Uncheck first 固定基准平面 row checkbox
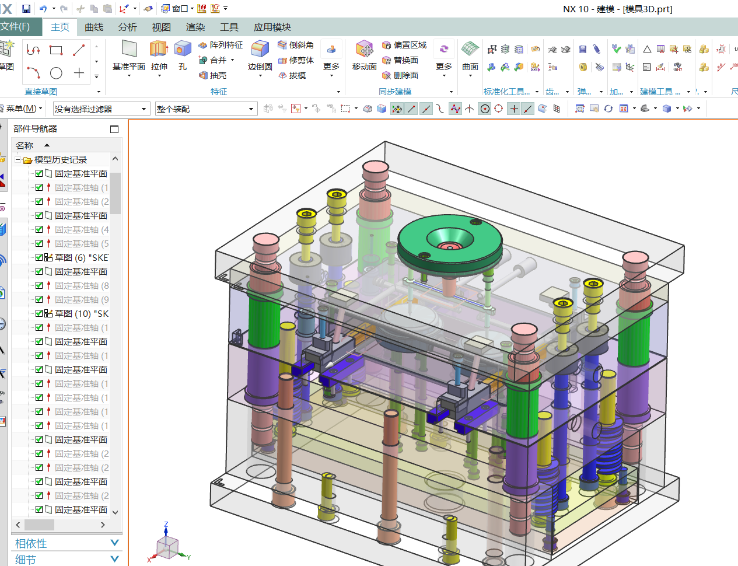 point(39,173)
